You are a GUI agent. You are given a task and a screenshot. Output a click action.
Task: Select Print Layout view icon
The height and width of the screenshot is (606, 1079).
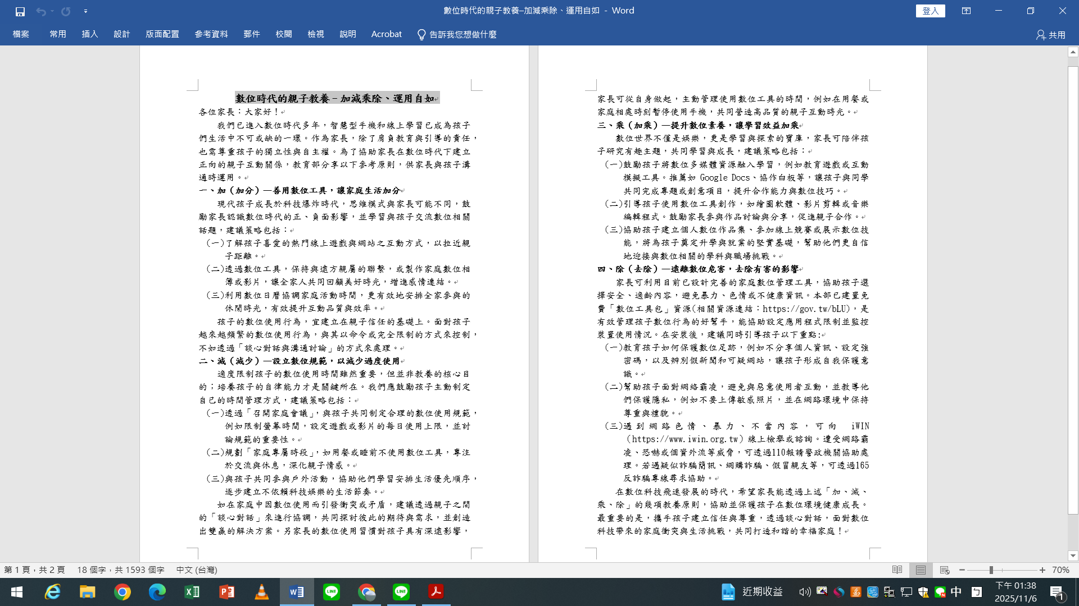pyautogui.click(x=921, y=570)
